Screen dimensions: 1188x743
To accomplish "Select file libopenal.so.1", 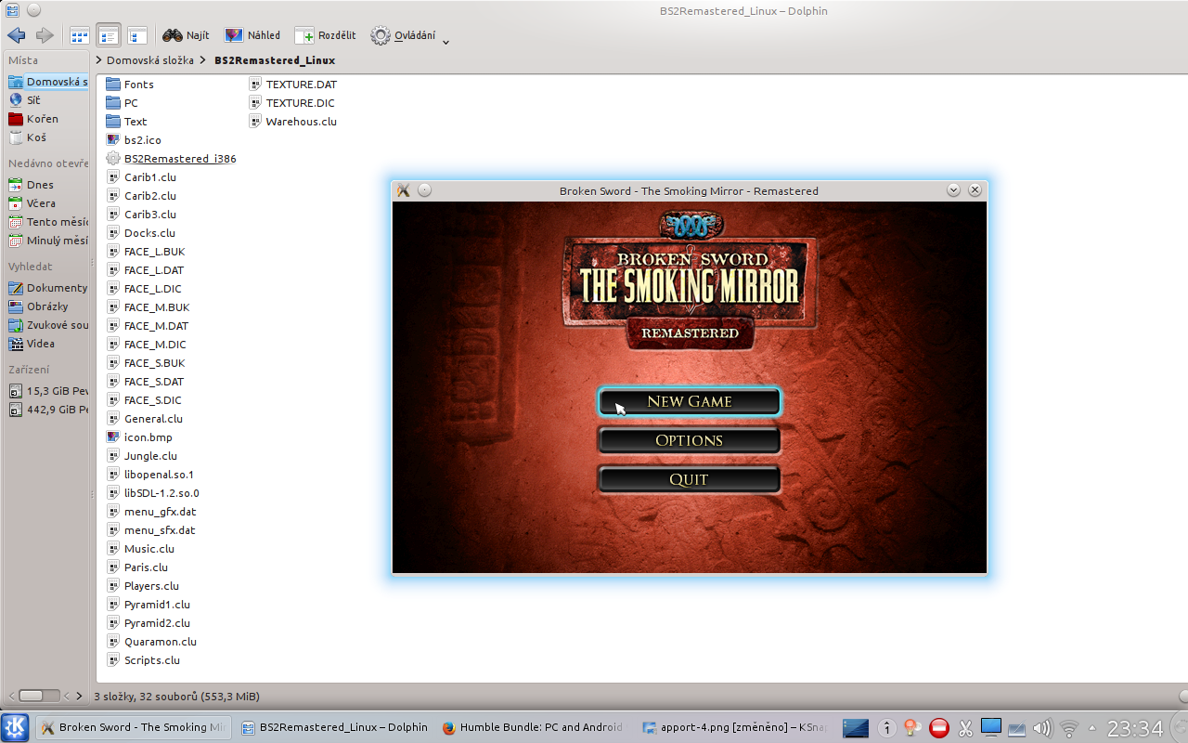I will pyautogui.click(x=150, y=475).
